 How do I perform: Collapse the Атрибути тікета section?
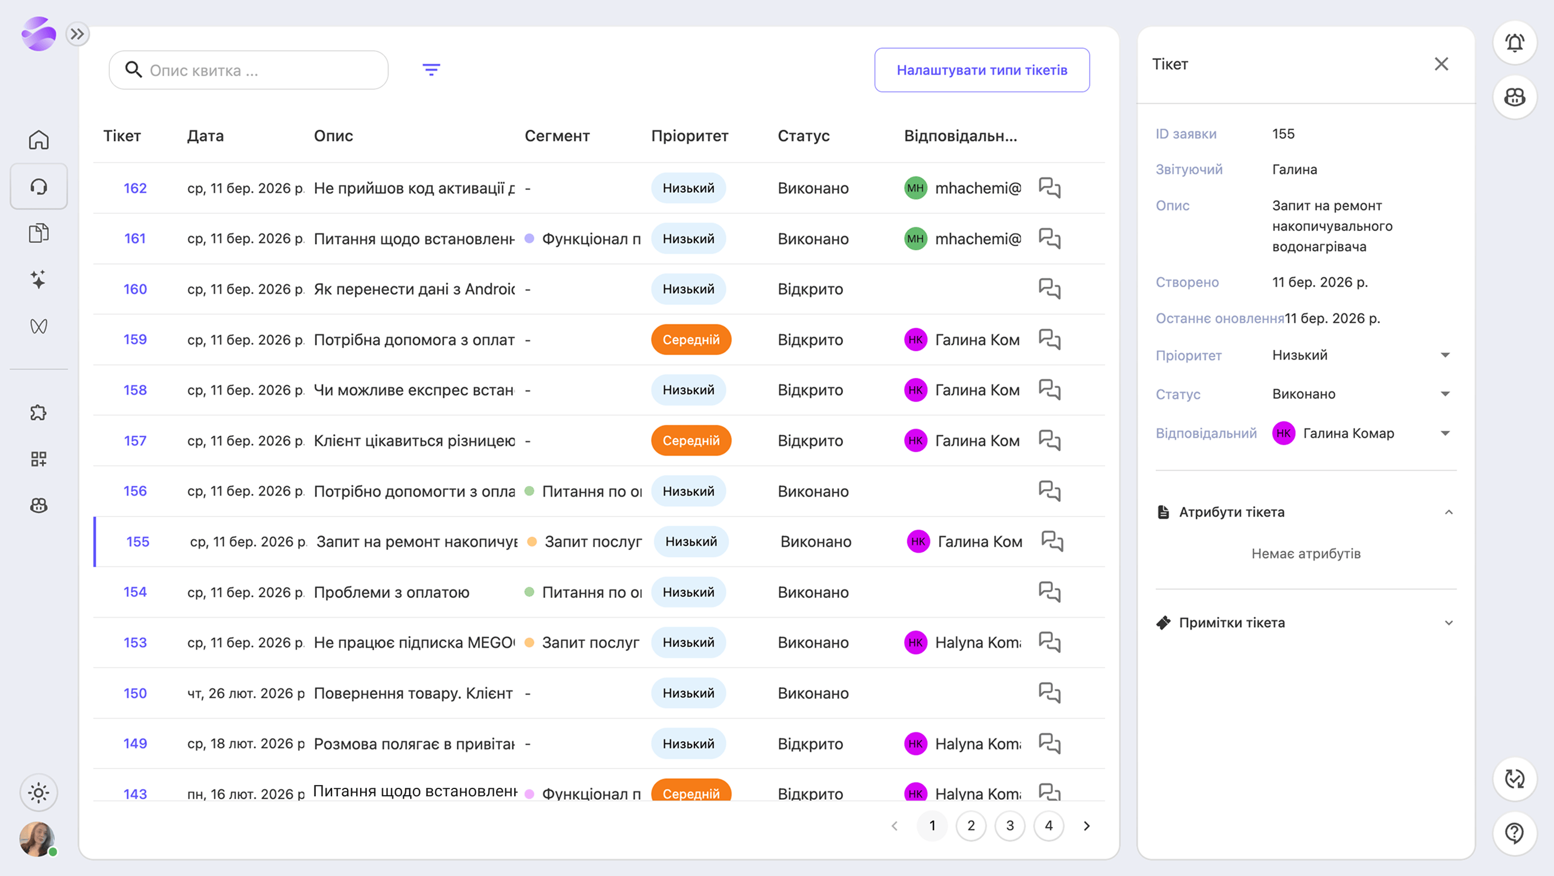point(1448,512)
